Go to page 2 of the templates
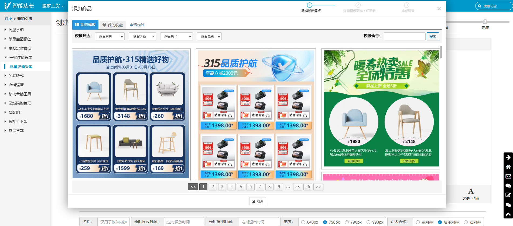 (x=213, y=187)
